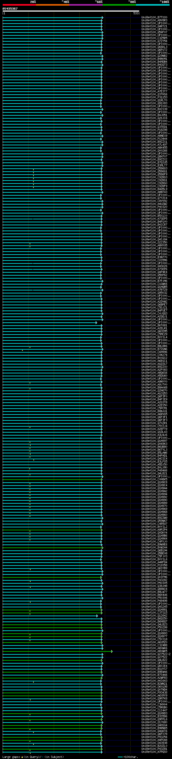Open hit UniRef100_Q7ZY54
This screenshot has height=759, width=172.
(154, 41)
